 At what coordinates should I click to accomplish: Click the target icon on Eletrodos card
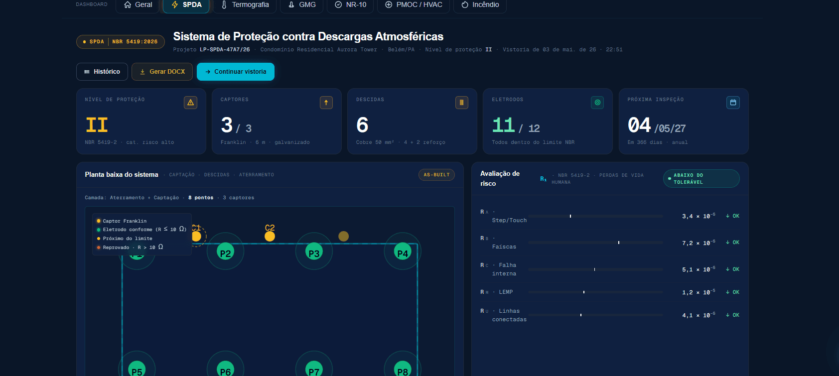coord(597,103)
